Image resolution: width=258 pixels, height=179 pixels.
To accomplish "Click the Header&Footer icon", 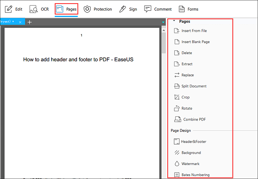I will (x=177, y=141).
